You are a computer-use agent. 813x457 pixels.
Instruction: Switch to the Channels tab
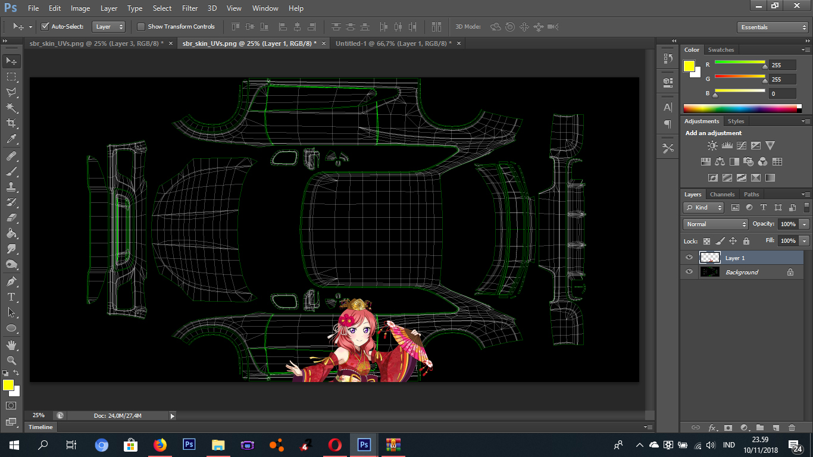pos(722,195)
